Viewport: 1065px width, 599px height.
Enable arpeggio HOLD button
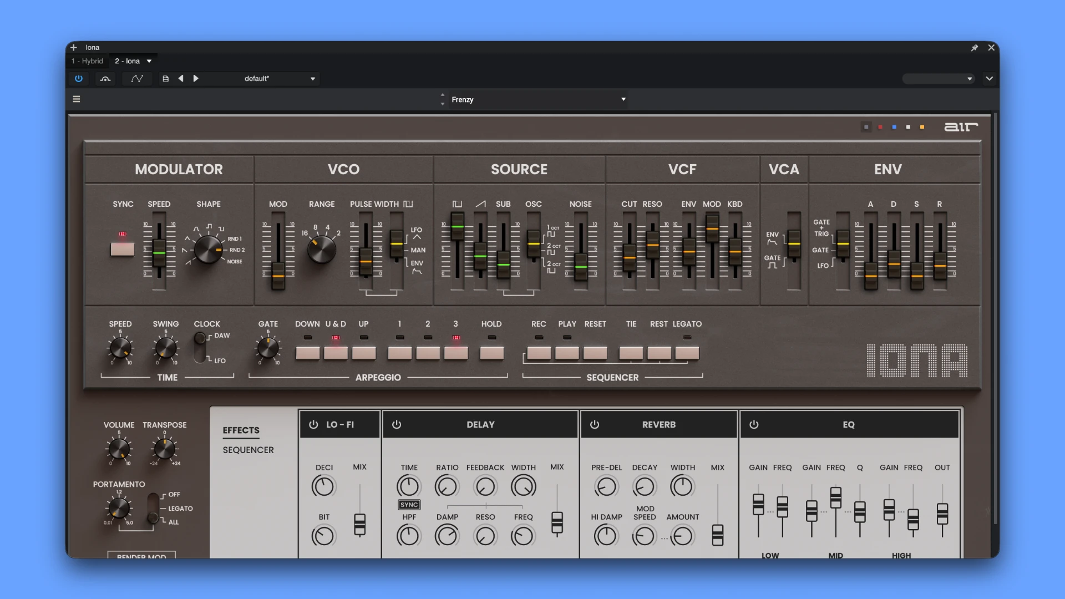pyautogui.click(x=491, y=353)
